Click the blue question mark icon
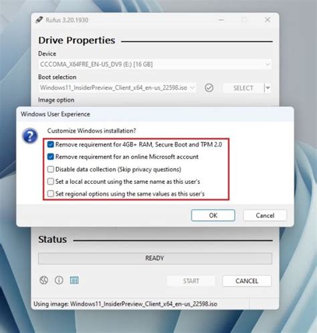Screen dimensions: 317x333 30,136
